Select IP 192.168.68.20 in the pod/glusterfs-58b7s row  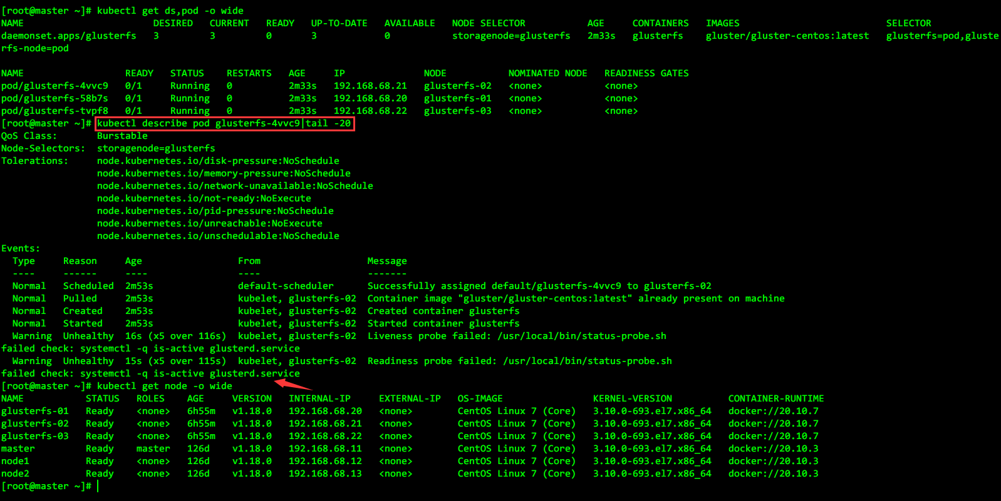[370, 98]
